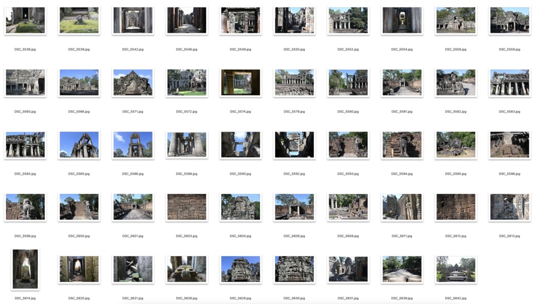Click the file name DSC_5611.jpg

pyautogui.click(x=402, y=236)
